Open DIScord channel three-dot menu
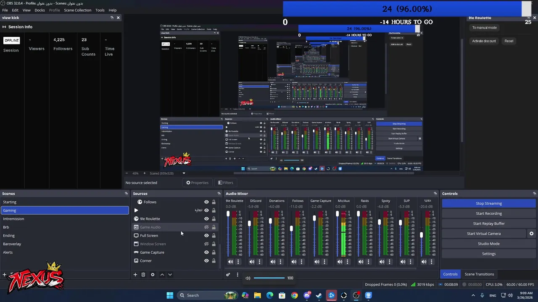This screenshot has height=302, width=538. pyautogui.click(x=259, y=262)
